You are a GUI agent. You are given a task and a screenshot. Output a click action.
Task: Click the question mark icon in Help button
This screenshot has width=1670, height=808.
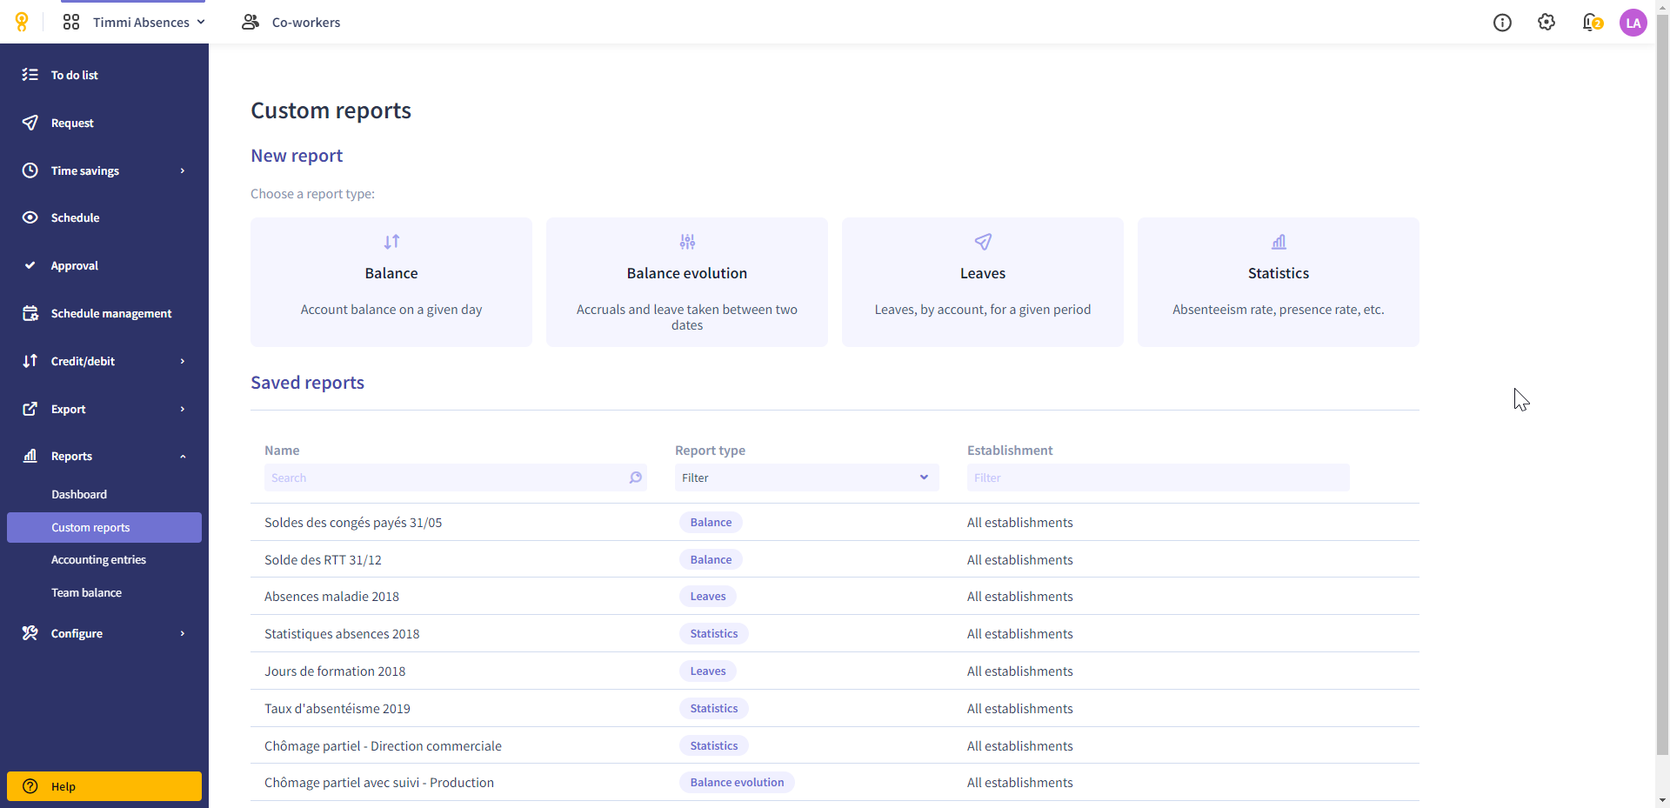[30, 786]
